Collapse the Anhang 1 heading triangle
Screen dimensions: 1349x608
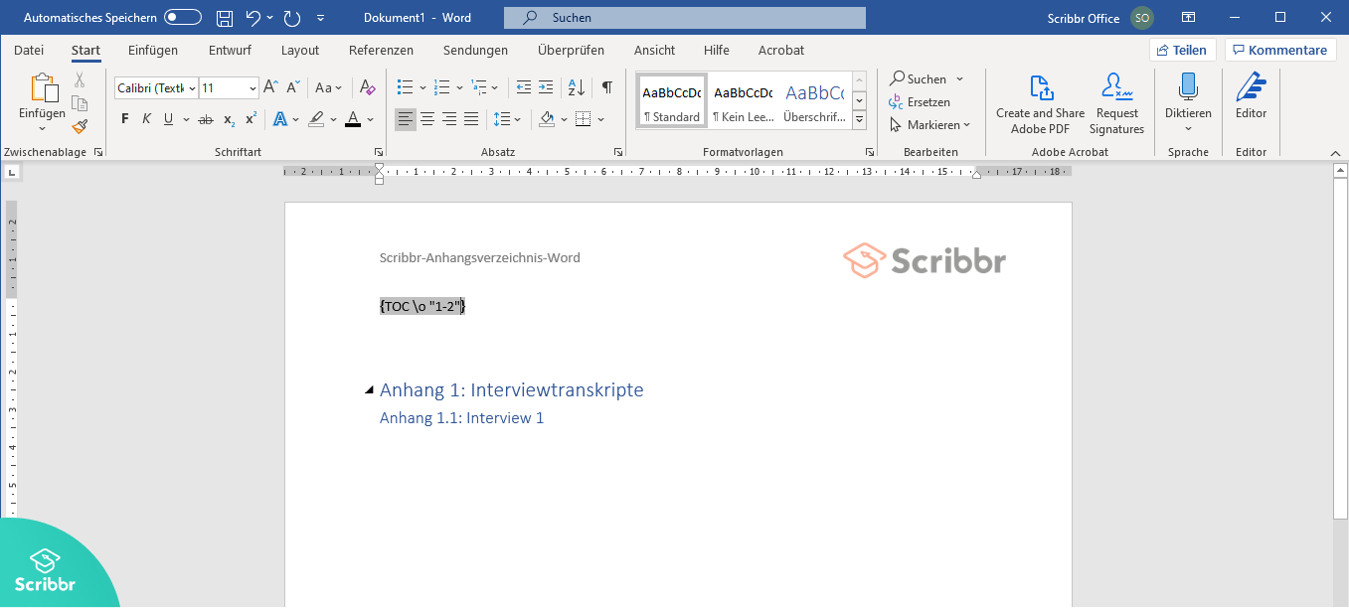pyautogui.click(x=369, y=390)
